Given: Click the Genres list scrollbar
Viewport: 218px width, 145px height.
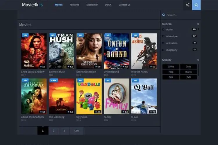Looking at the screenshot, I should (199, 29).
